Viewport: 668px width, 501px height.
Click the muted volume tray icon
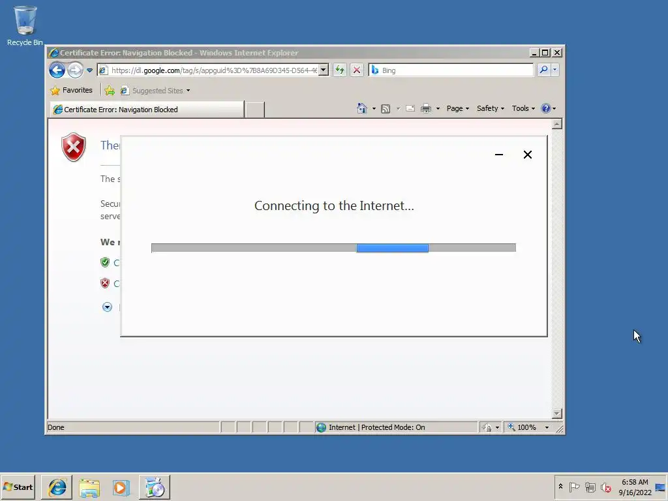[x=605, y=487]
